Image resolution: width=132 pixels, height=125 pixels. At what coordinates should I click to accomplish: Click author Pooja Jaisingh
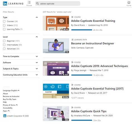click(79, 70)
